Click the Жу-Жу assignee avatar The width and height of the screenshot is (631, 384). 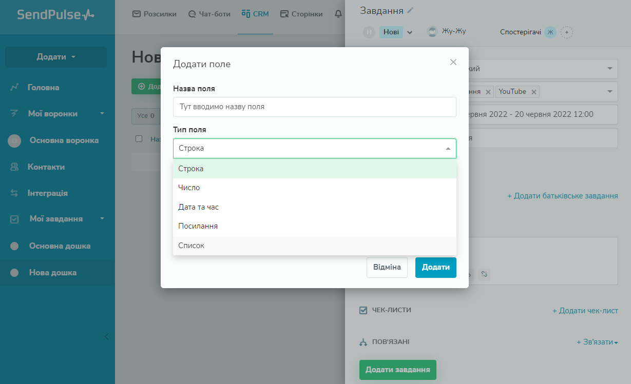coord(432,32)
